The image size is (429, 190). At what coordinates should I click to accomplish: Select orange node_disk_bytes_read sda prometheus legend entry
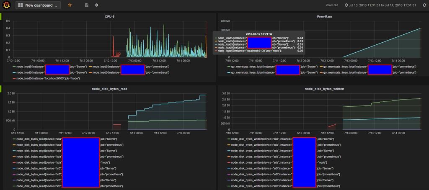pos(68,157)
